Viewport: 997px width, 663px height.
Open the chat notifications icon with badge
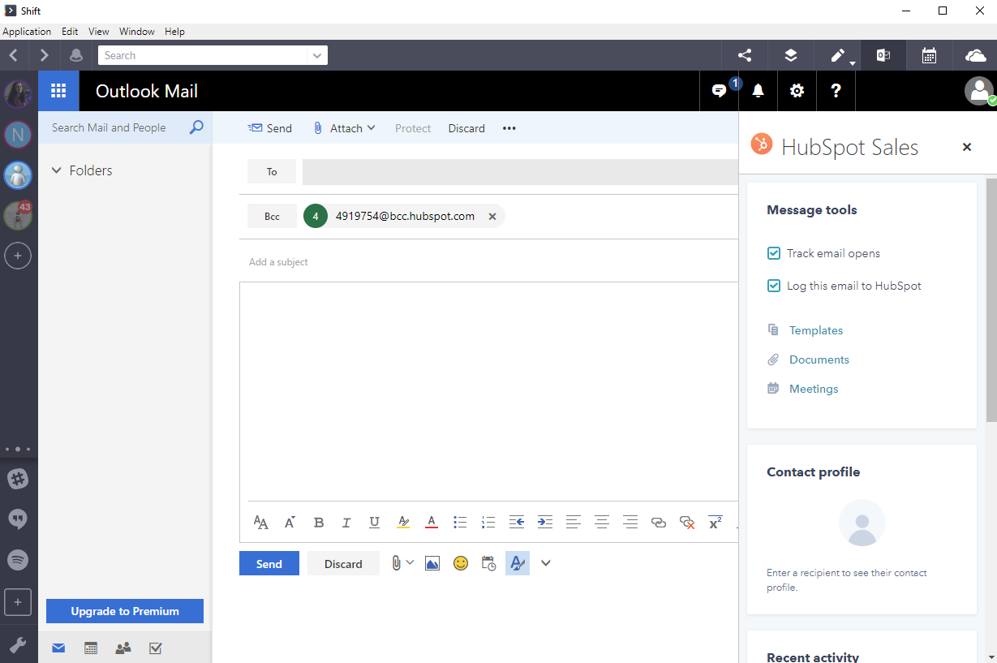pyautogui.click(x=719, y=91)
